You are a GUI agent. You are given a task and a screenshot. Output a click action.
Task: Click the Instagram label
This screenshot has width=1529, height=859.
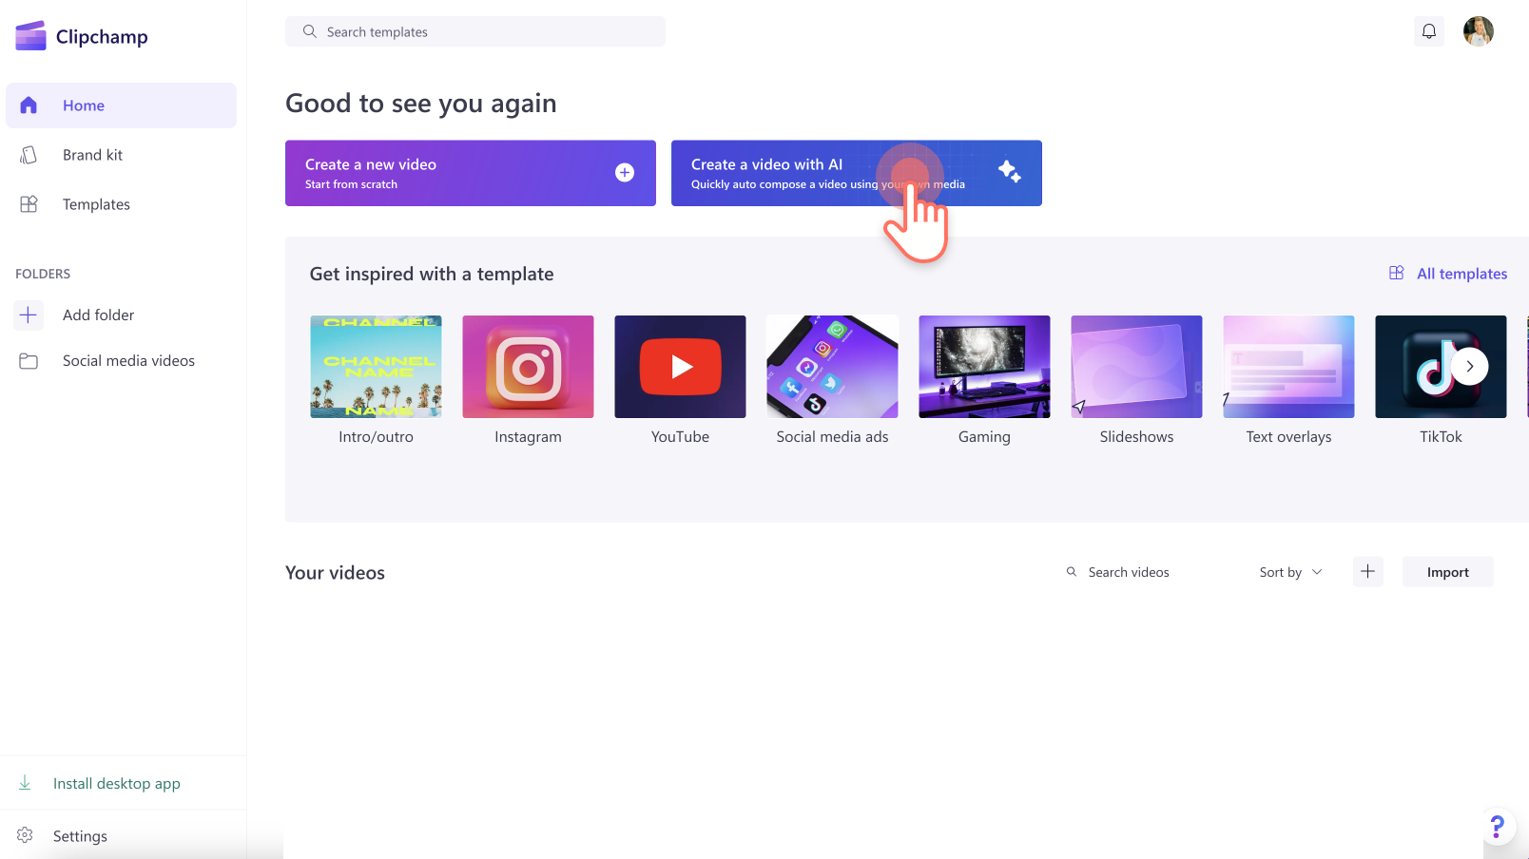coord(528,437)
